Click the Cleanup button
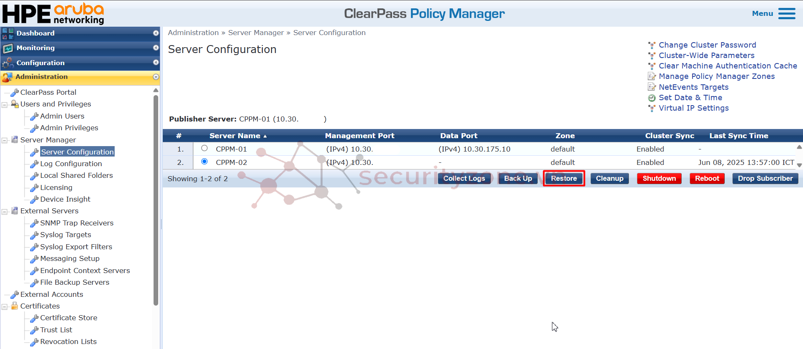This screenshot has height=349, width=803. 609,179
